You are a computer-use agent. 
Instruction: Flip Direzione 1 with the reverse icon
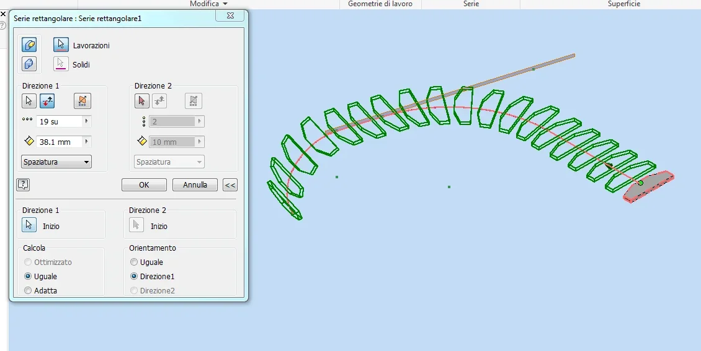[x=47, y=101]
